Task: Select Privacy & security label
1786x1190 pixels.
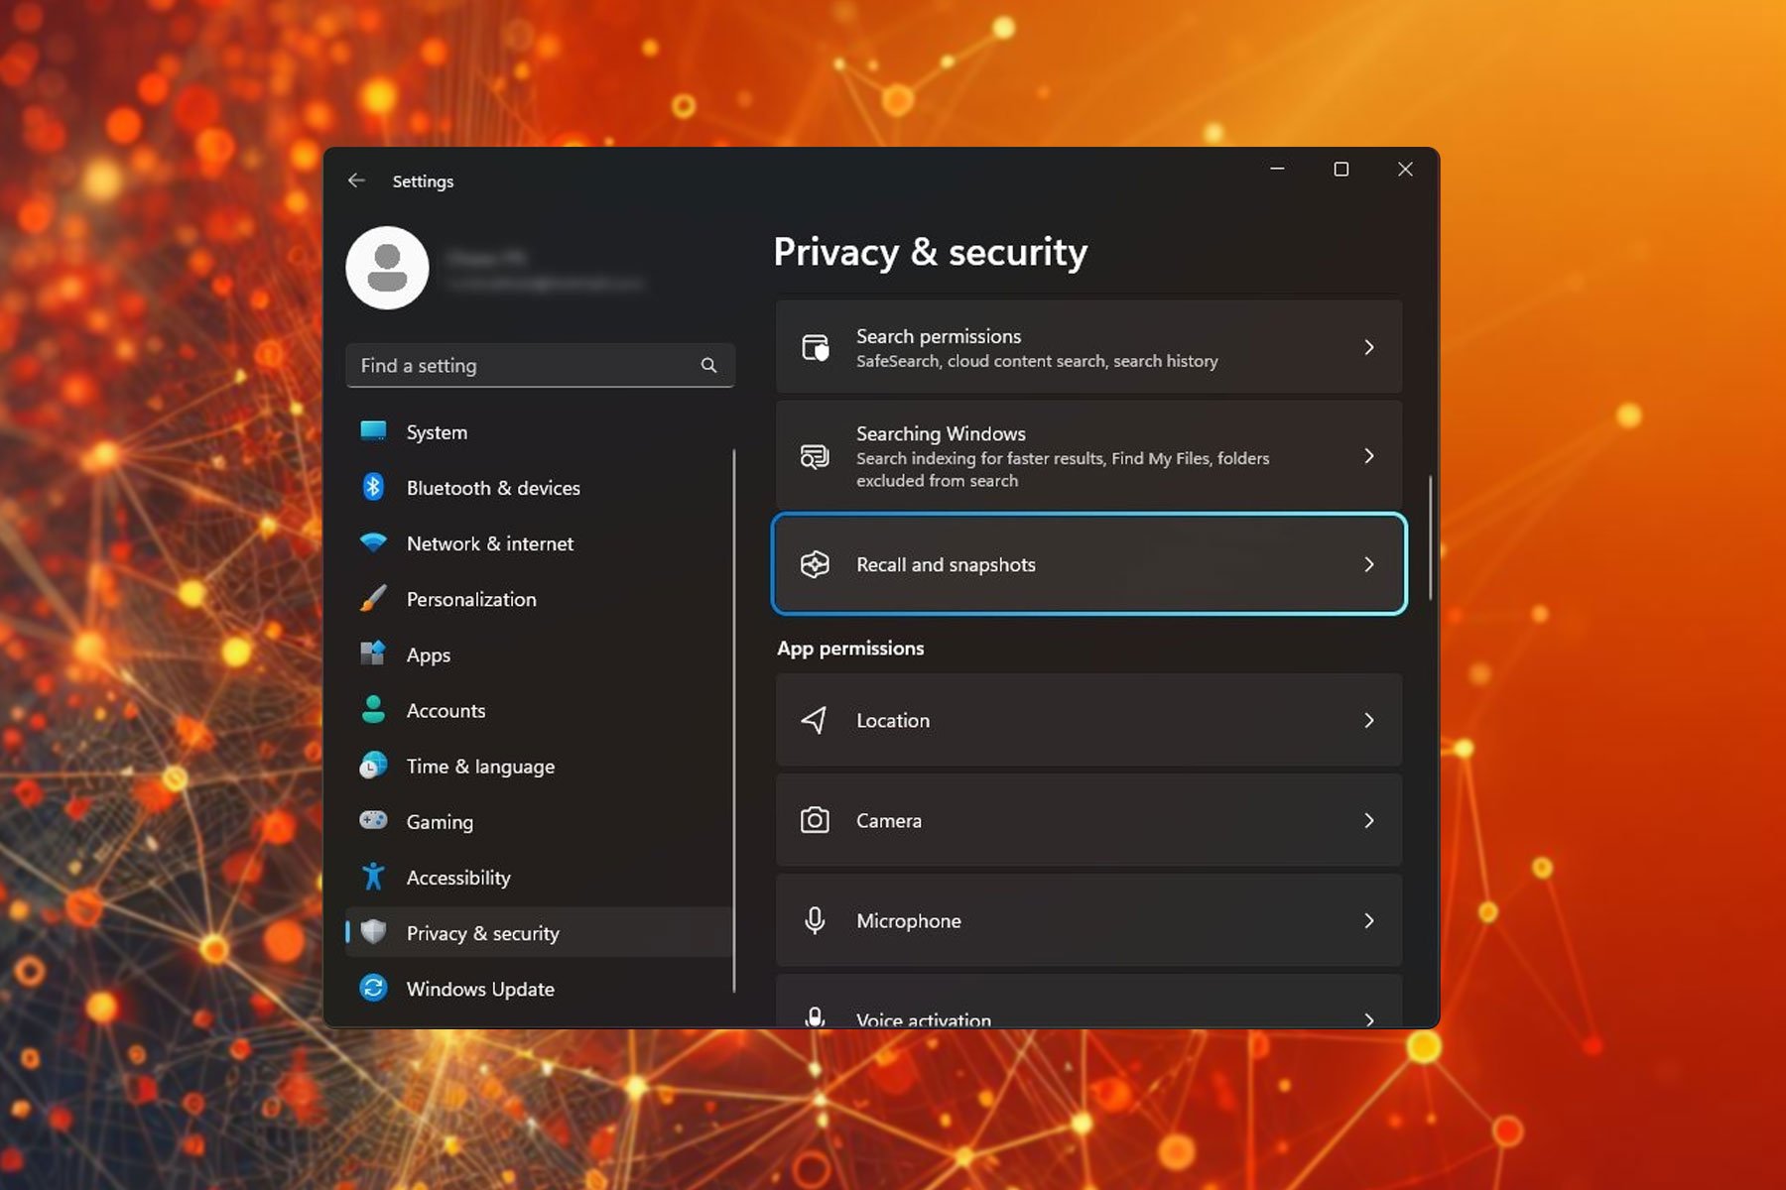Action: click(482, 933)
